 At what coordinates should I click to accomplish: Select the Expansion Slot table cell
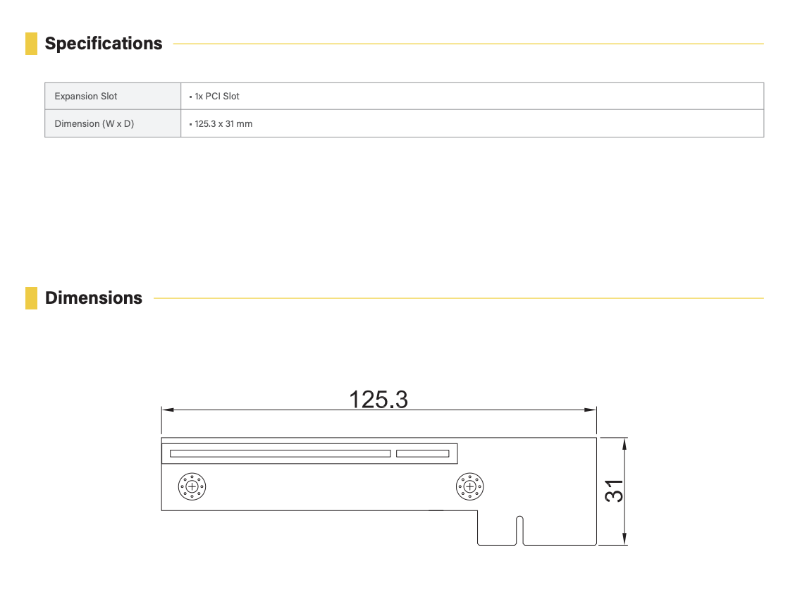pyautogui.click(x=113, y=97)
